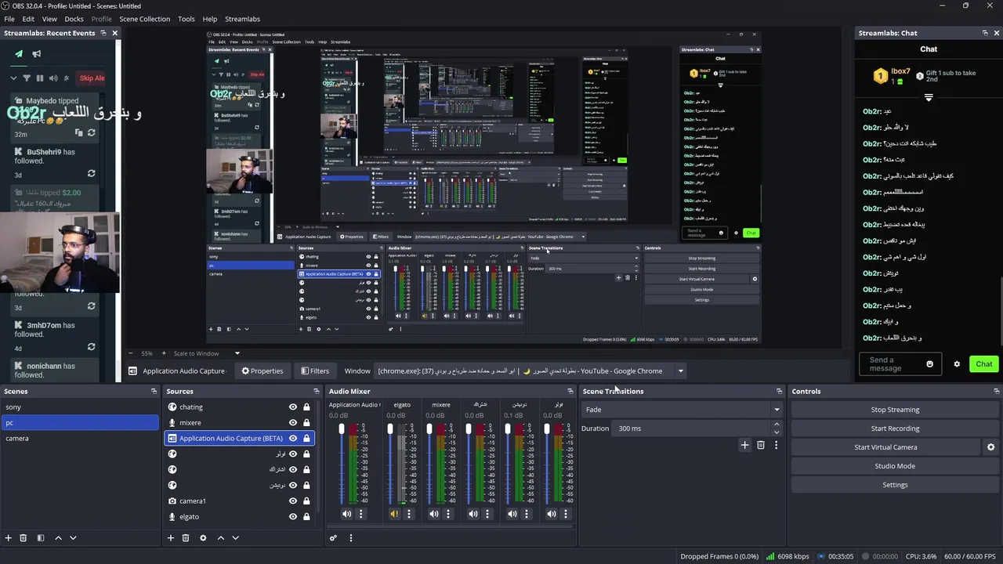The image size is (1003, 564).
Task: Open the View menu
Action: coord(49,19)
